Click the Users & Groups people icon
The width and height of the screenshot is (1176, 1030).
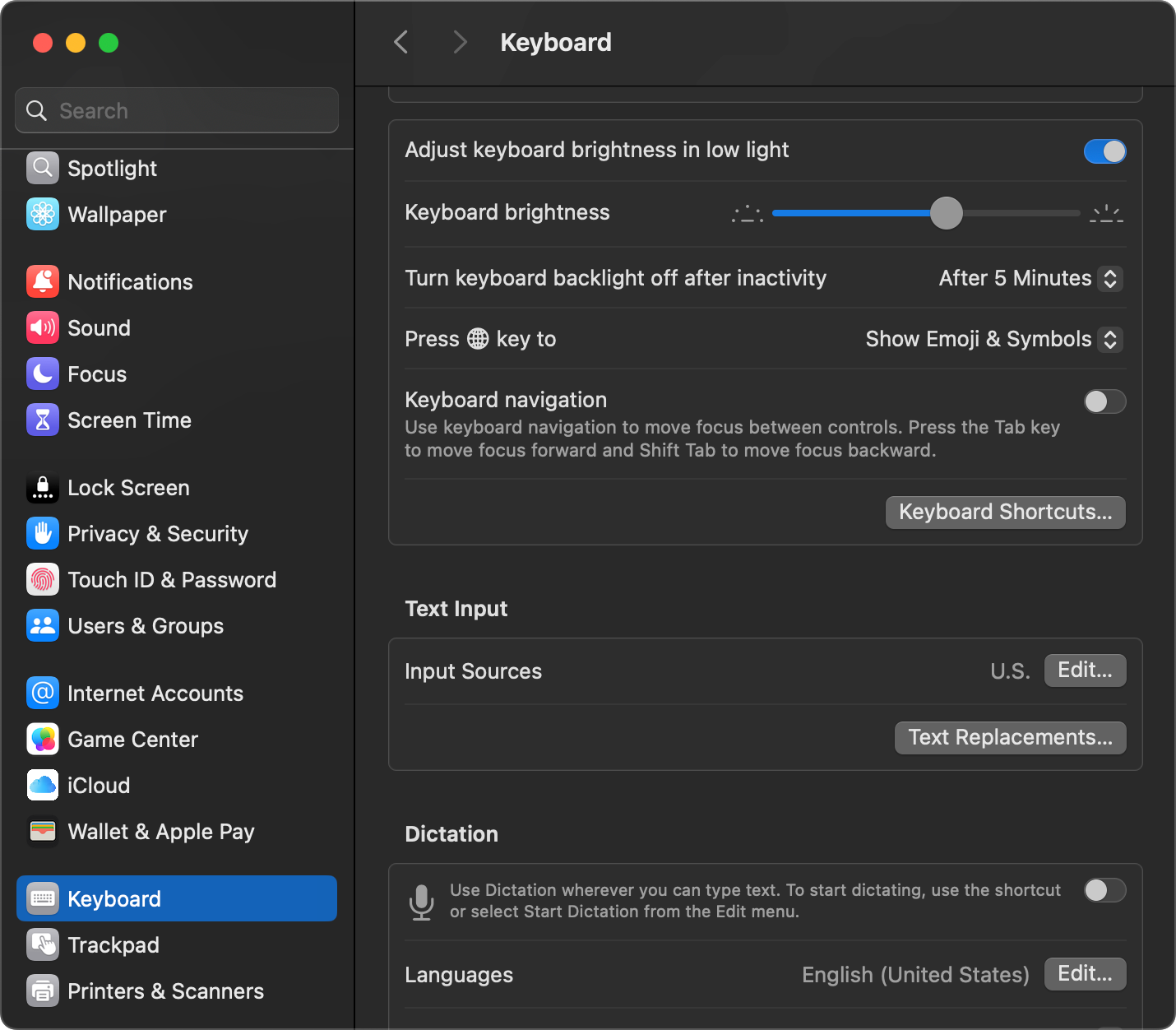pos(43,625)
